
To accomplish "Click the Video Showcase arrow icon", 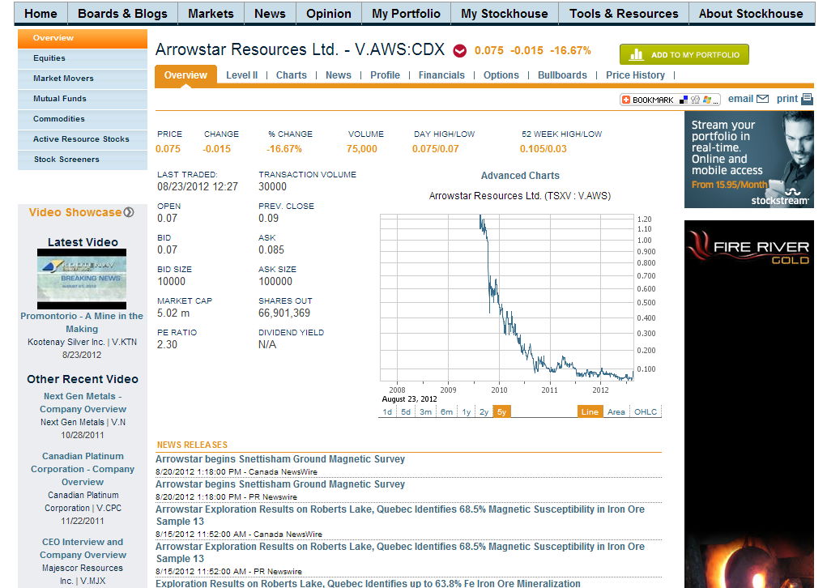I will (x=129, y=212).
